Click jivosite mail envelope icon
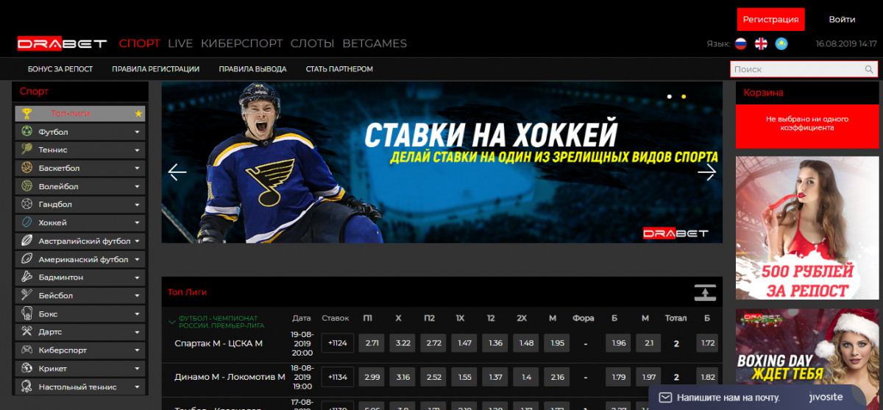883x410 pixels. (665, 397)
